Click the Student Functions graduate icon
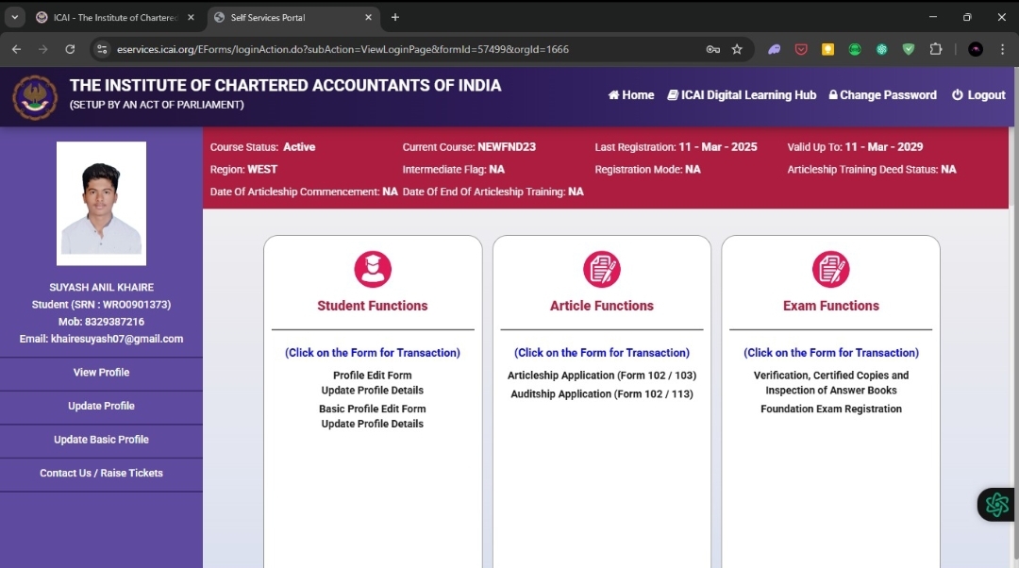The height and width of the screenshot is (568, 1019). point(373,269)
